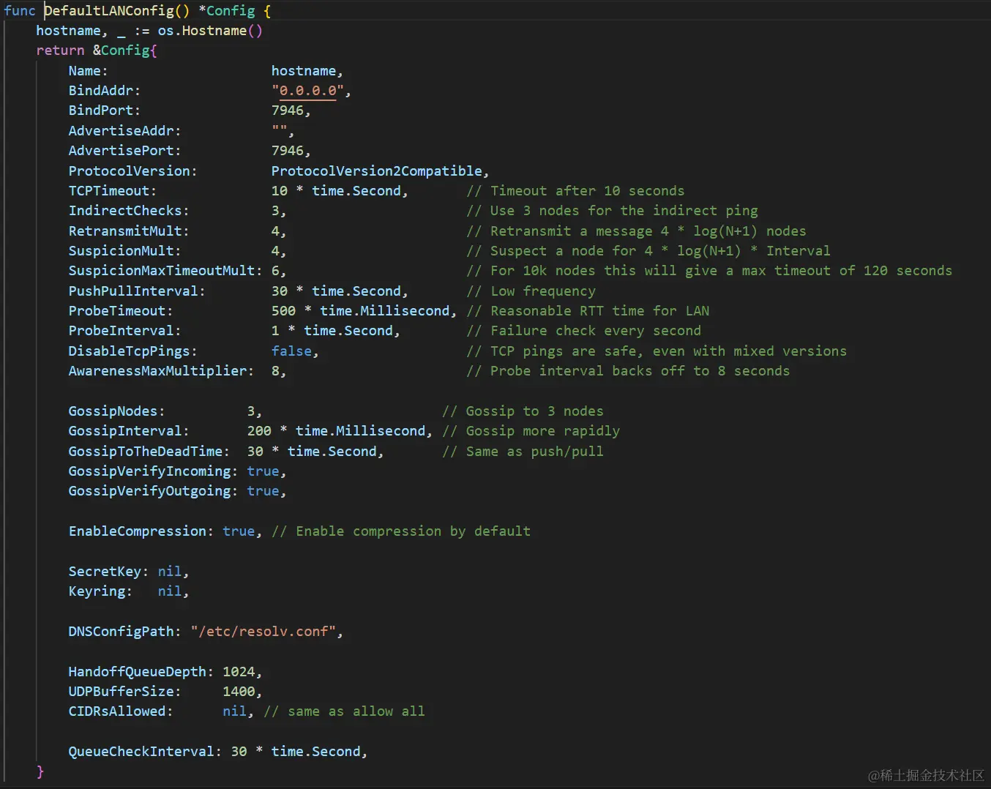
Task: Click the closing brace of the function
Action: pyautogui.click(x=40, y=771)
